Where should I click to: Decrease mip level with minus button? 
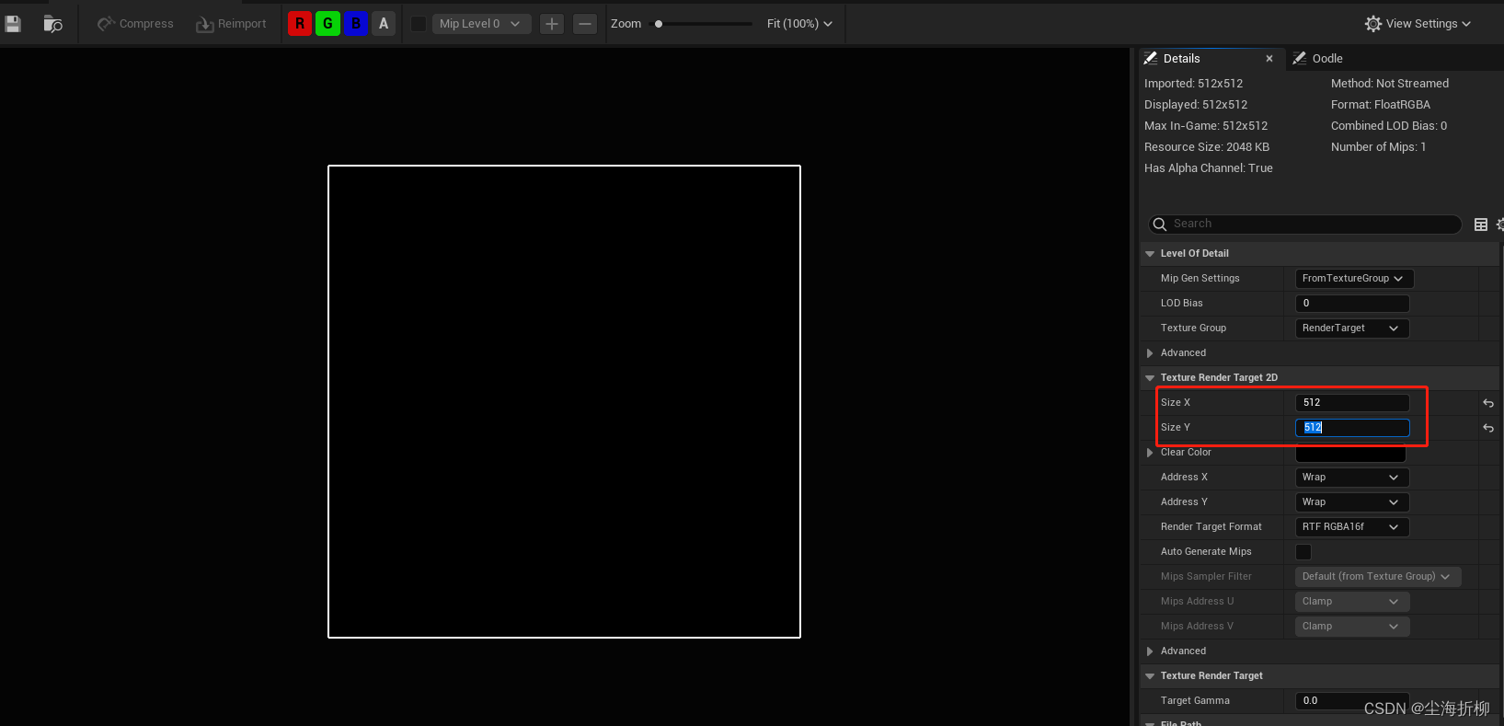click(x=585, y=24)
